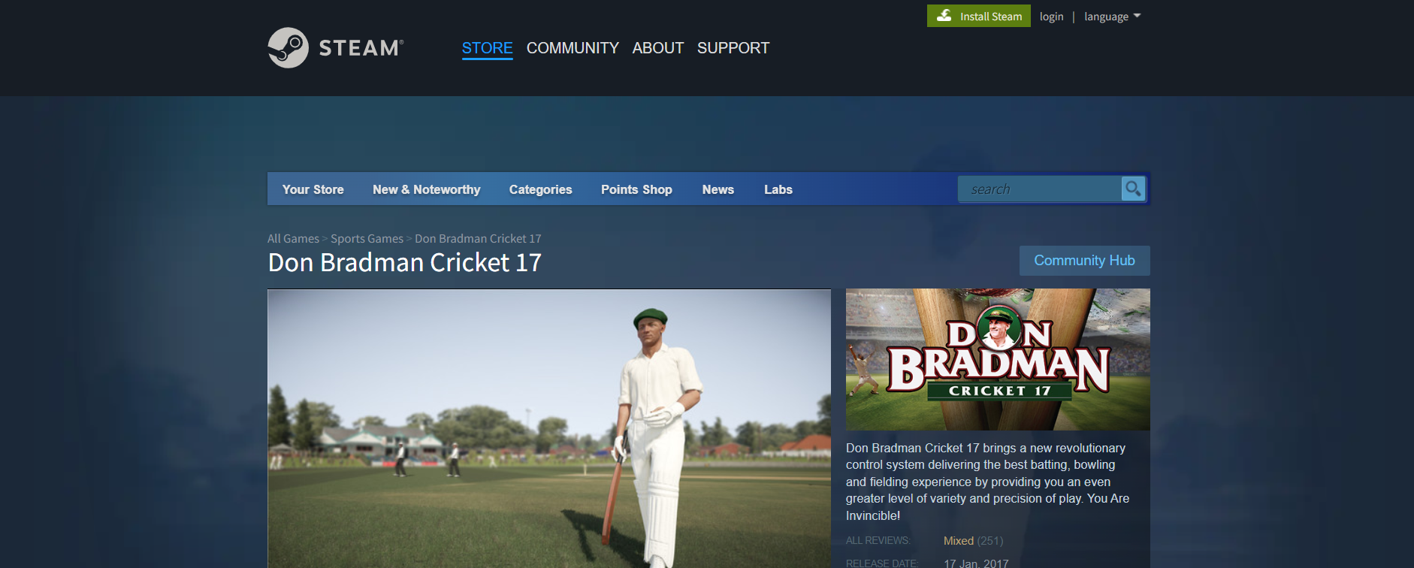Image resolution: width=1414 pixels, height=568 pixels.
Task: Open the News tab
Action: (718, 189)
